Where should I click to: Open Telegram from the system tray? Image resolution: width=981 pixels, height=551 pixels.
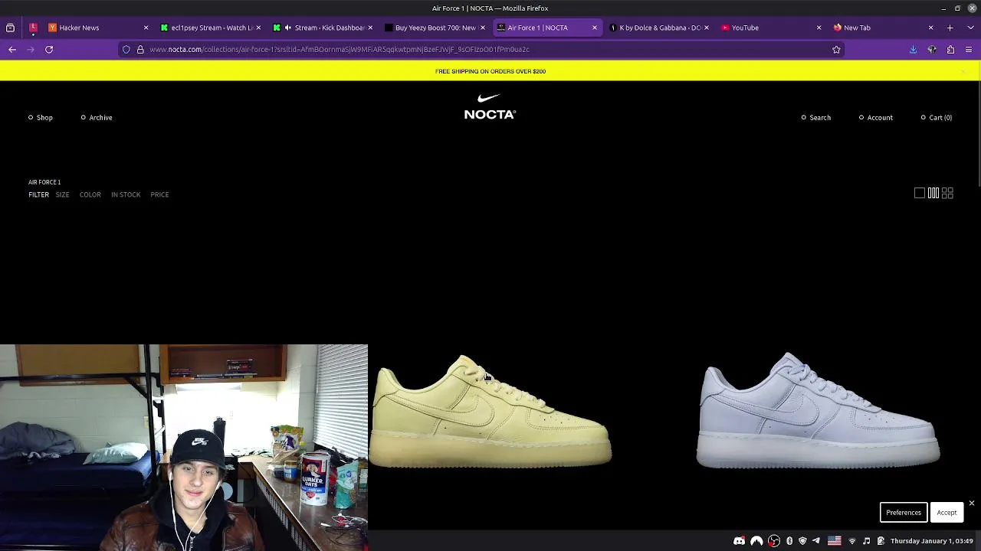[x=815, y=541]
